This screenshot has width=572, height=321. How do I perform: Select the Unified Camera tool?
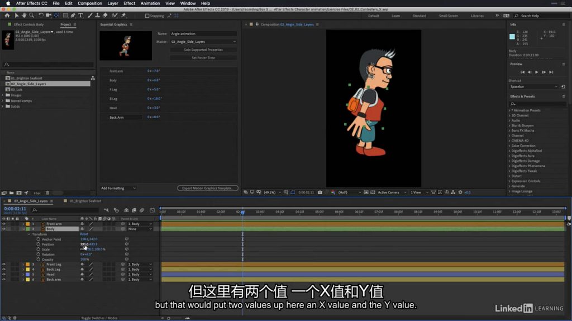pos(49,16)
